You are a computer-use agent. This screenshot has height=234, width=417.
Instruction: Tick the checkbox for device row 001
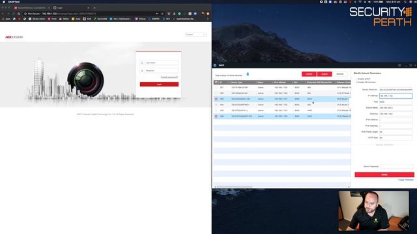pos(216,88)
